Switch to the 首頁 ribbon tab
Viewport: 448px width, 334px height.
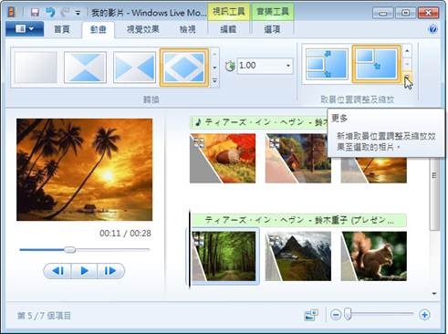62,29
